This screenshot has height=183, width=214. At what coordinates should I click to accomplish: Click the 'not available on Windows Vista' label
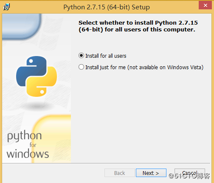(166, 67)
